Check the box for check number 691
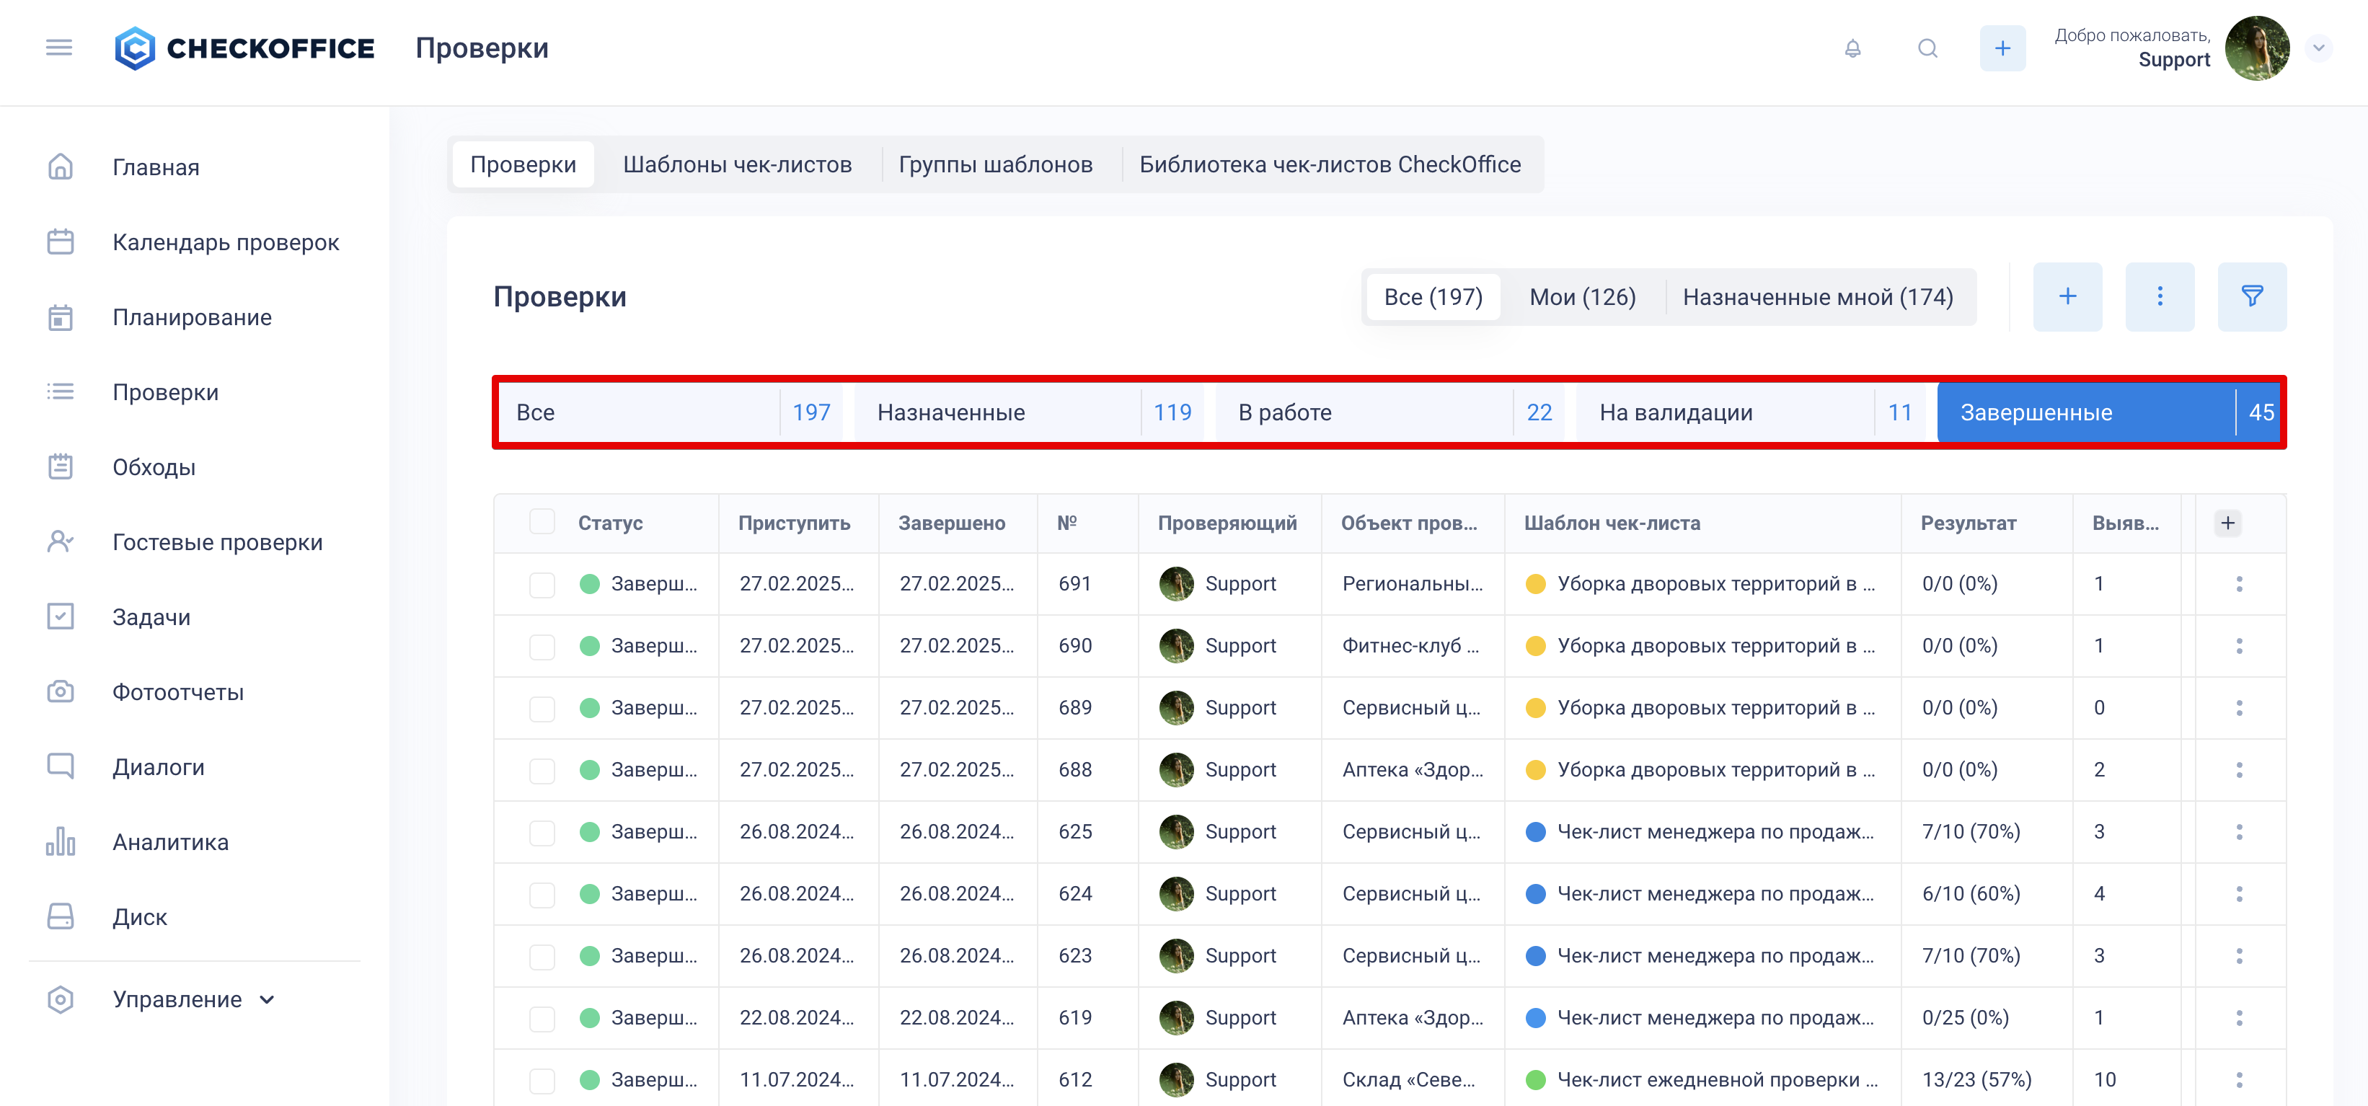The image size is (2368, 1106). click(x=542, y=584)
